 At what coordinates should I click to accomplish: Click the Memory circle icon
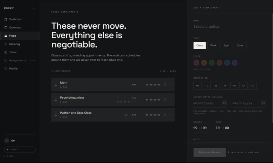click(x=6, y=44)
